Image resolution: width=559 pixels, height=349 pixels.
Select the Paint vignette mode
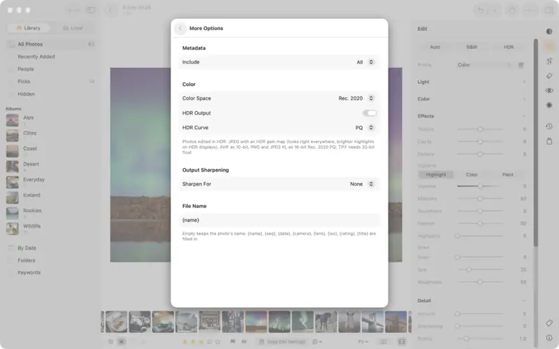point(508,174)
